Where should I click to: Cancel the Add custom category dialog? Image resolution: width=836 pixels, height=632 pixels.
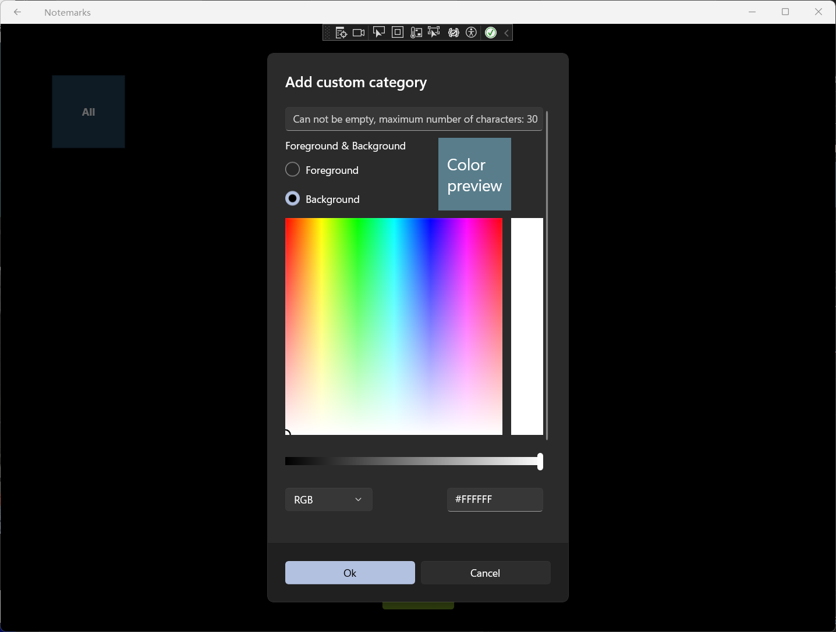[486, 573]
